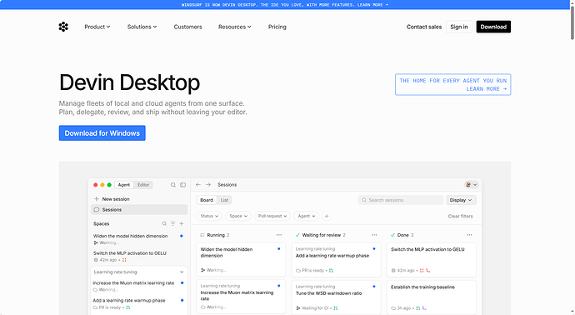Select Sessions in the sidebar

point(139,210)
